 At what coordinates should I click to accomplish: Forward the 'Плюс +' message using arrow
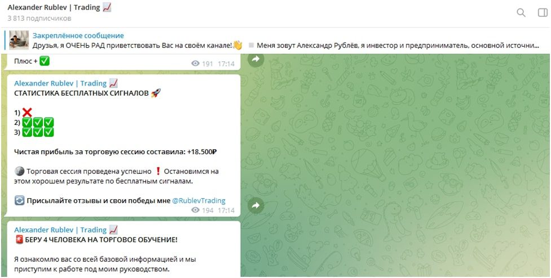[256, 60]
